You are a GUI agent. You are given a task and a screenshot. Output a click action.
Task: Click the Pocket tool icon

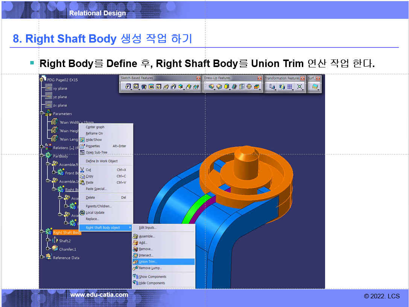point(136,87)
